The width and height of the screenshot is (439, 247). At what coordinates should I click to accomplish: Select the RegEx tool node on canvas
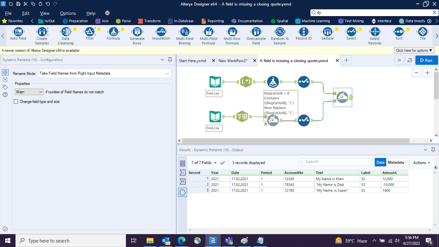(246, 82)
